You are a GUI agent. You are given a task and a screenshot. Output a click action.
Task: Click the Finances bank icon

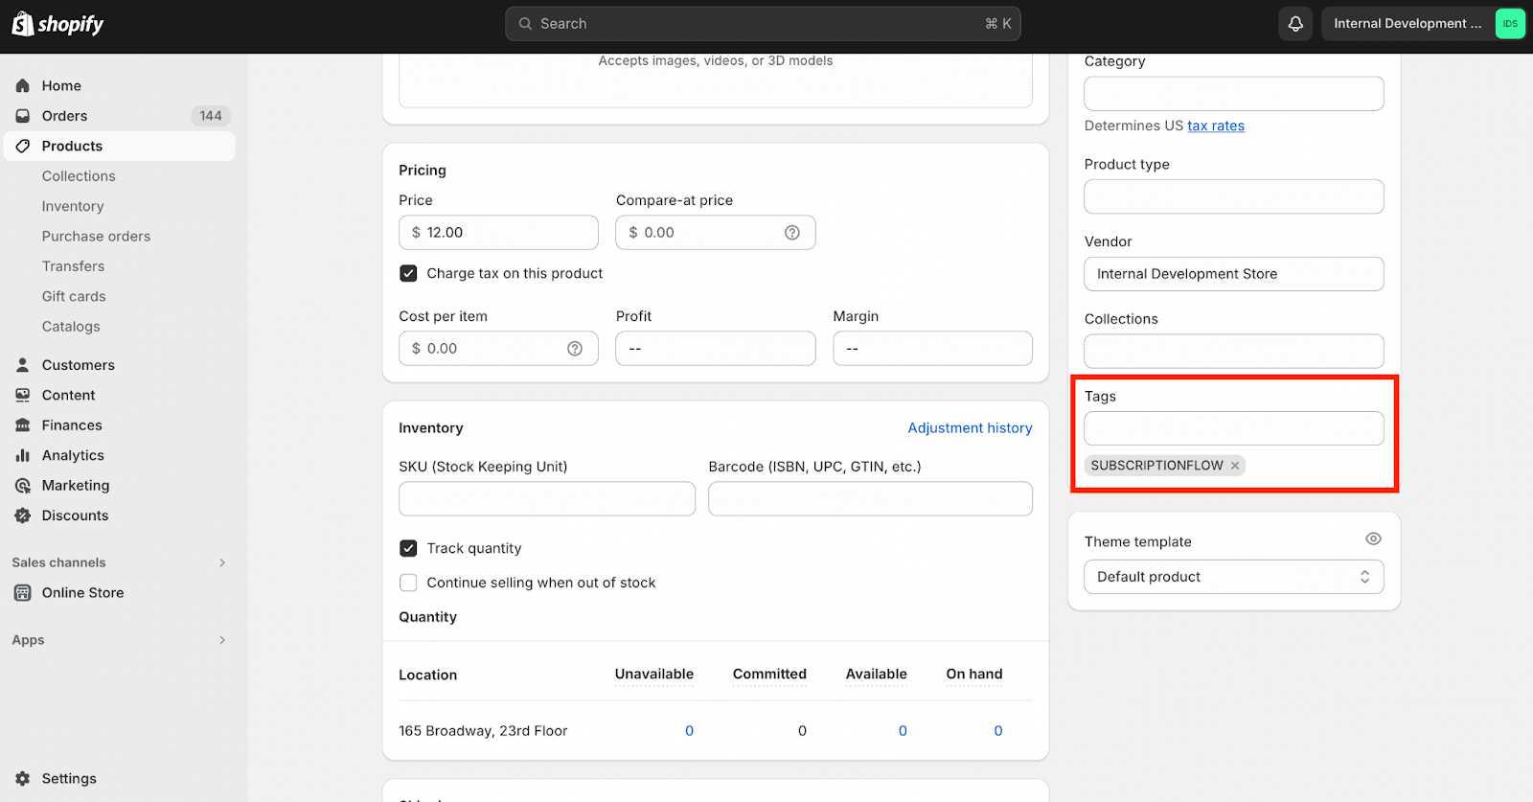(23, 425)
